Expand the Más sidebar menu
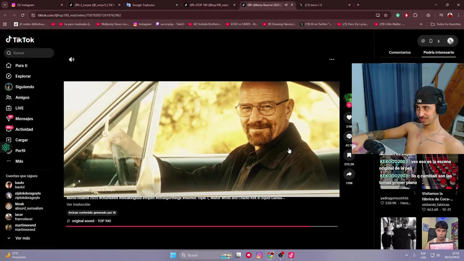 [x=19, y=161]
